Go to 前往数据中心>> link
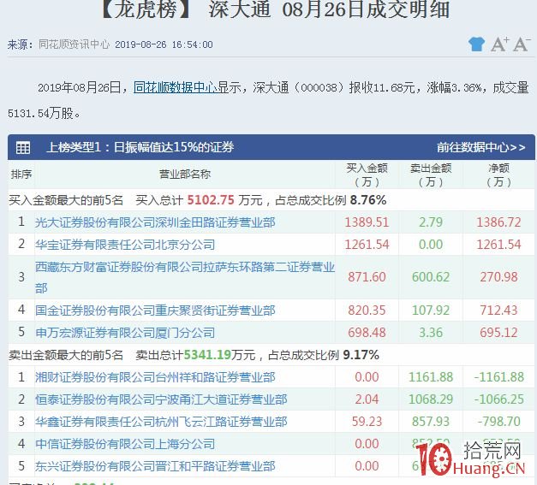537x485 pixels. click(480, 147)
